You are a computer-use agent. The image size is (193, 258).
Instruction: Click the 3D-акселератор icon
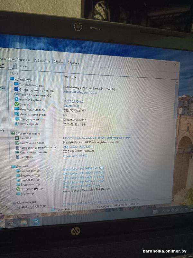pos(18,189)
